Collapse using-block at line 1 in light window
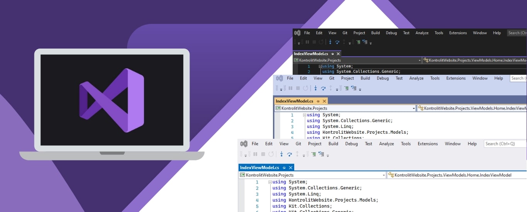This screenshot has height=212, width=527. click(x=270, y=182)
